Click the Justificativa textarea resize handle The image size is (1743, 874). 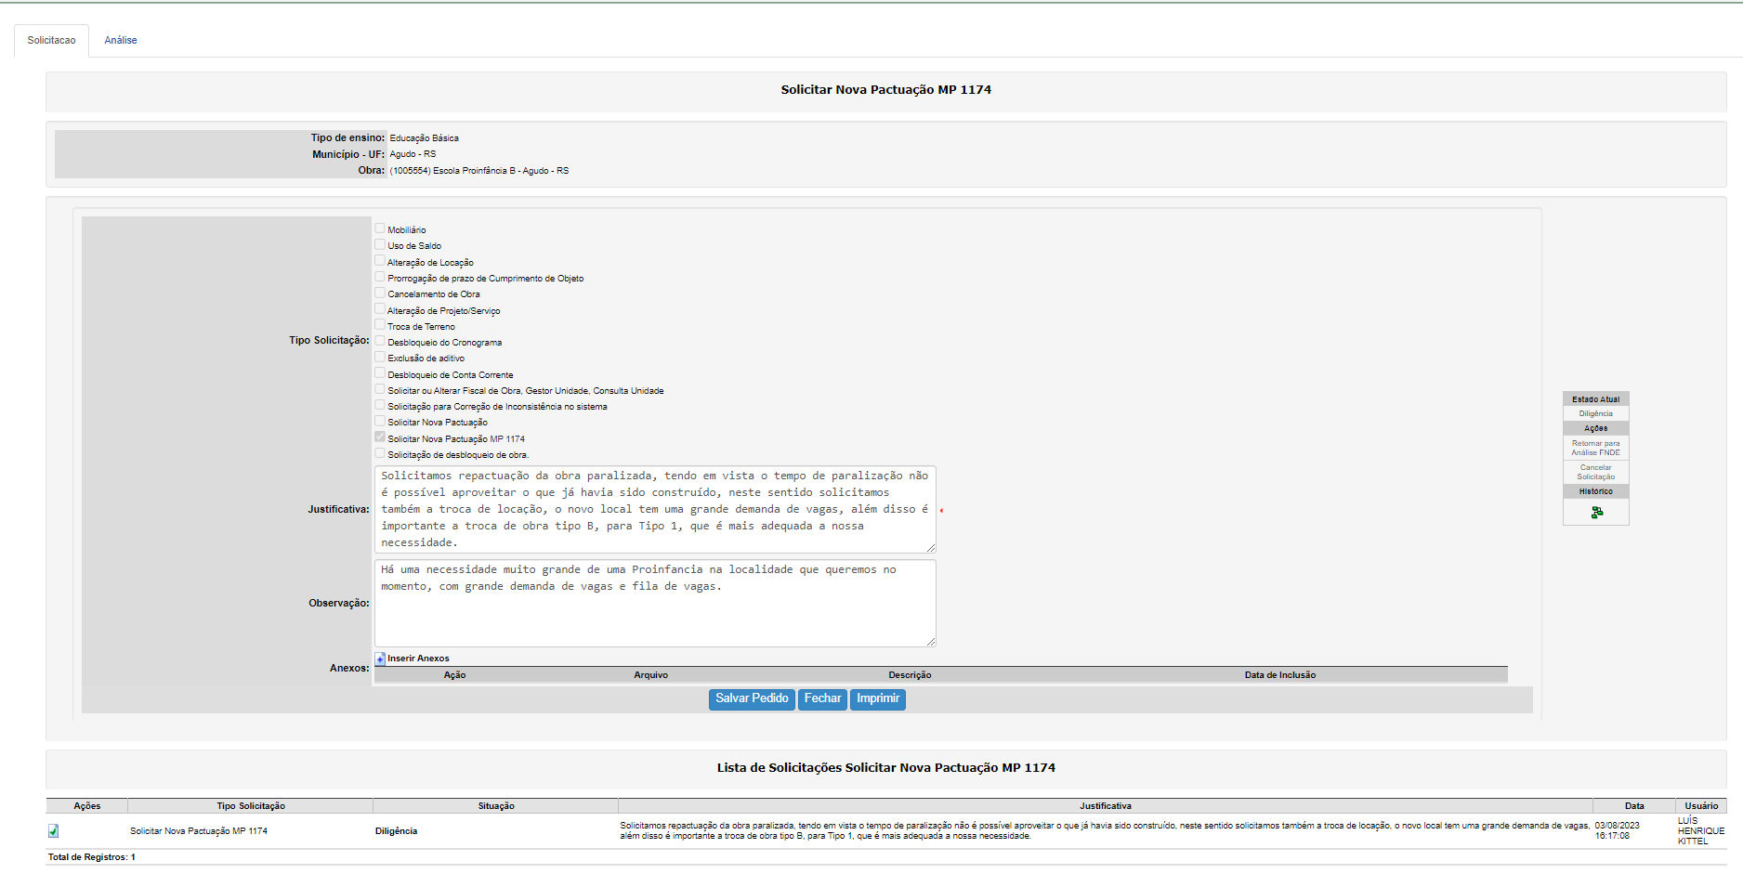[931, 548]
